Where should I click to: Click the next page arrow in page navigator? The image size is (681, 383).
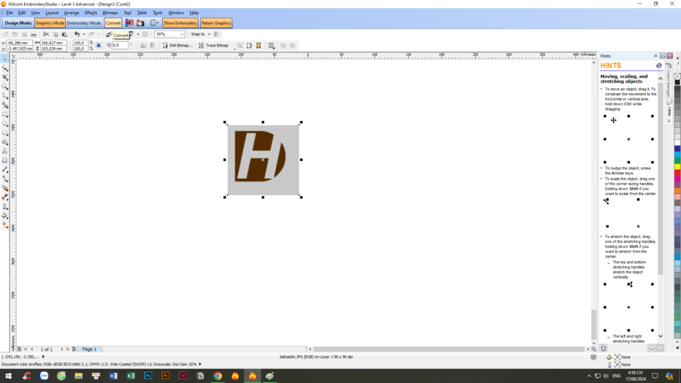click(x=62, y=349)
